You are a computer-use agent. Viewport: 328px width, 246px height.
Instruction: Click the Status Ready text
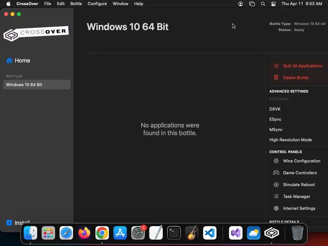(299, 30)
